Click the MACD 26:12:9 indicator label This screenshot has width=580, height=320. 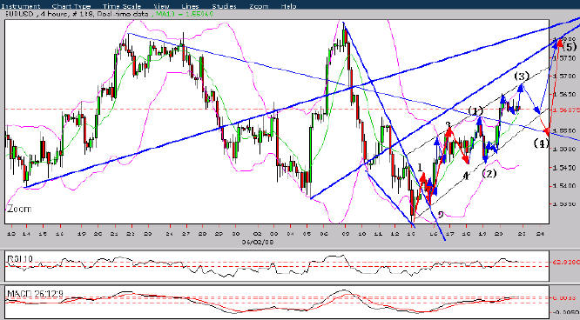tap(35, 294)
